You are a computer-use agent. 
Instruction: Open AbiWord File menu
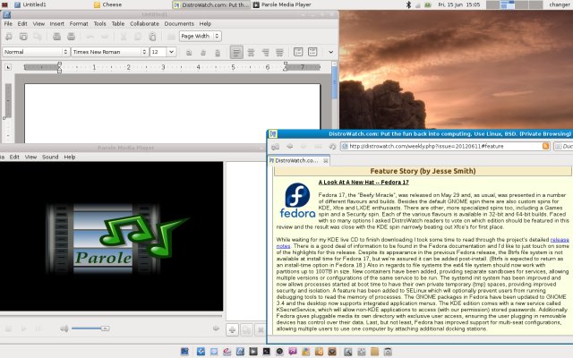tap(8, 24)
